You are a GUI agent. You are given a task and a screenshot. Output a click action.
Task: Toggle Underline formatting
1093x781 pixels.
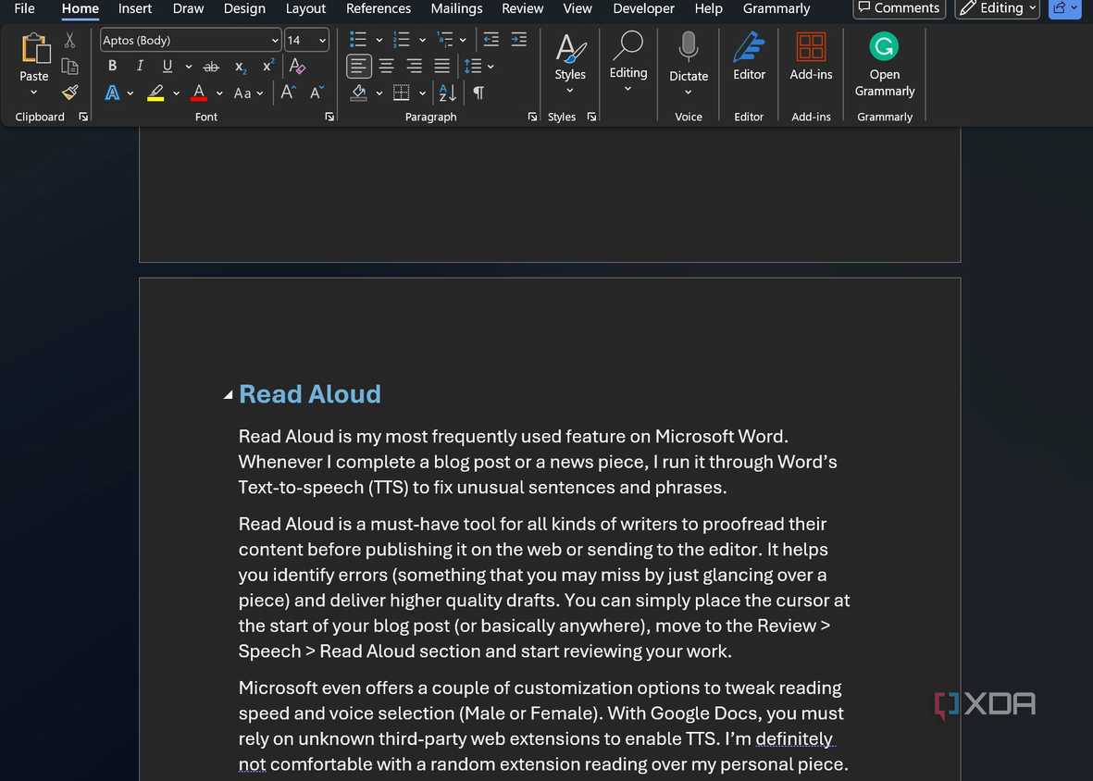(x=168, y=67)
